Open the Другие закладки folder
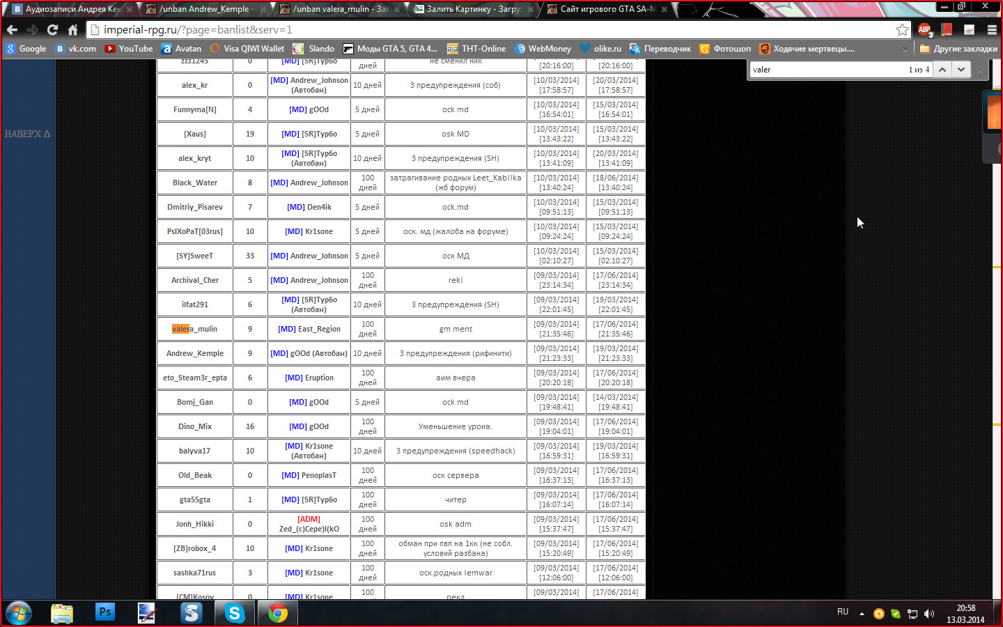1003x627 pixels. (958, 49)
